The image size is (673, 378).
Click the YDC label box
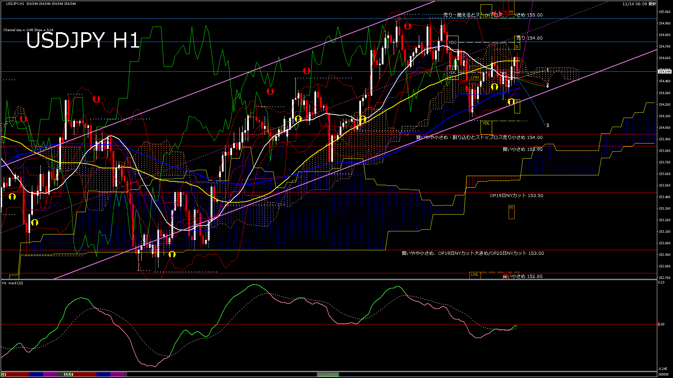coord(453,72)
